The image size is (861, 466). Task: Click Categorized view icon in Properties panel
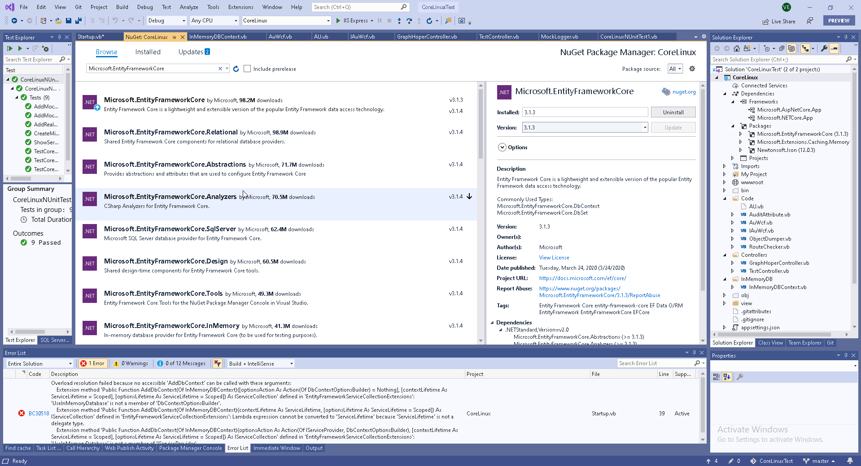point(717,377)
